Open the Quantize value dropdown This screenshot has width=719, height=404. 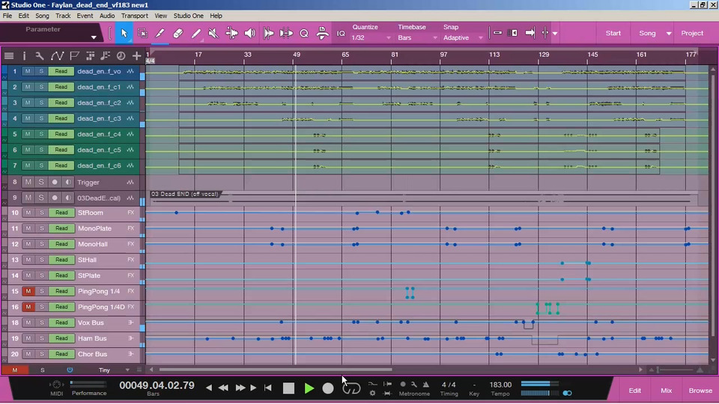coord(371,37)
